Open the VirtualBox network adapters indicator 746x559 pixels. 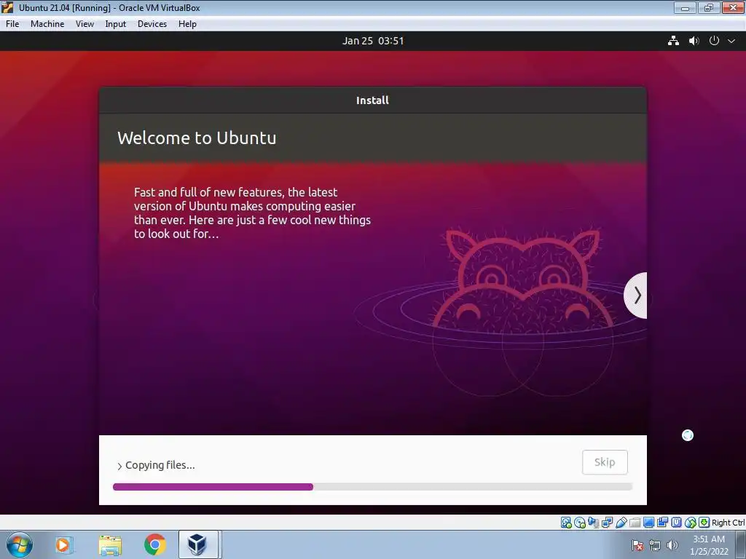(x=607, y=523)
